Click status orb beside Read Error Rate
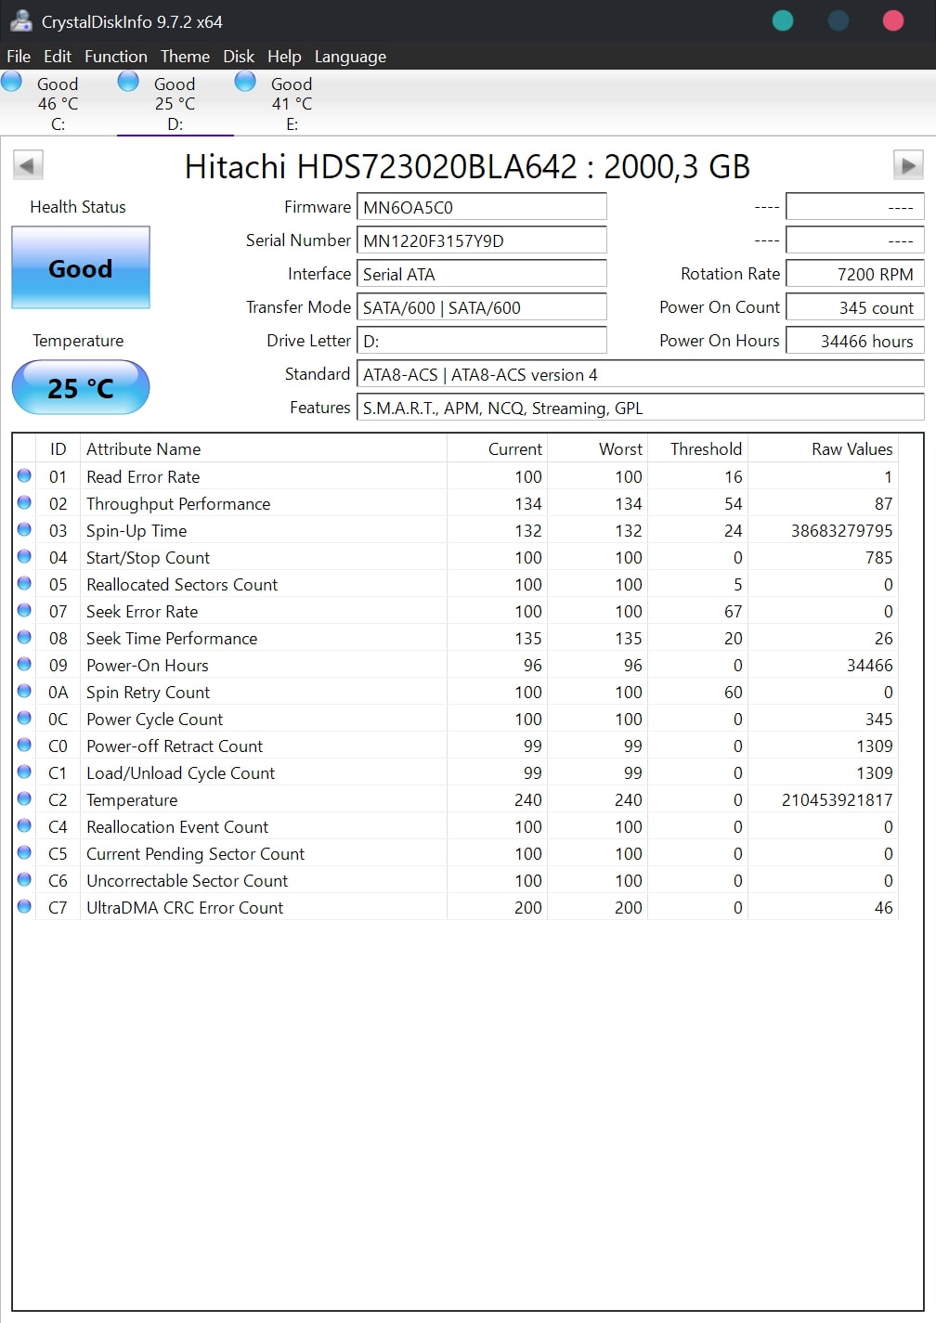This screenshot has height=1323, width=936. click(24, 476)
